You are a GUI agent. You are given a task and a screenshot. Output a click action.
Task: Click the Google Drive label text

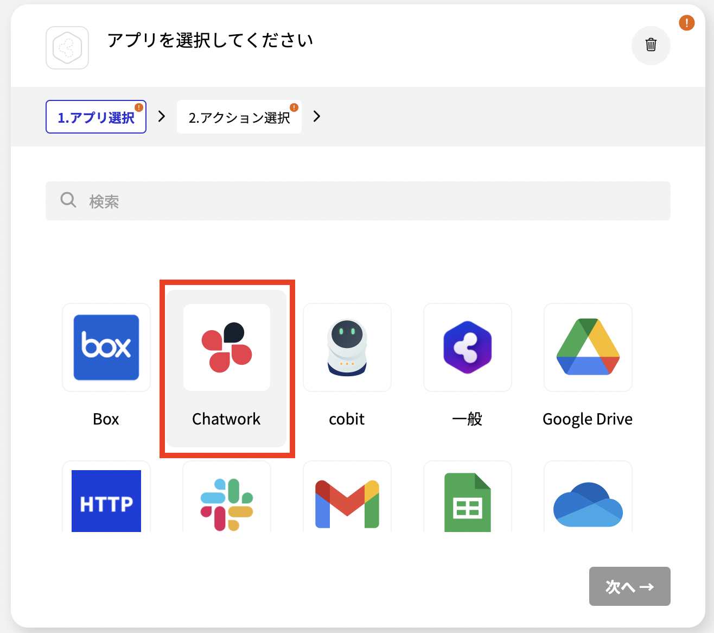point(588,419)
